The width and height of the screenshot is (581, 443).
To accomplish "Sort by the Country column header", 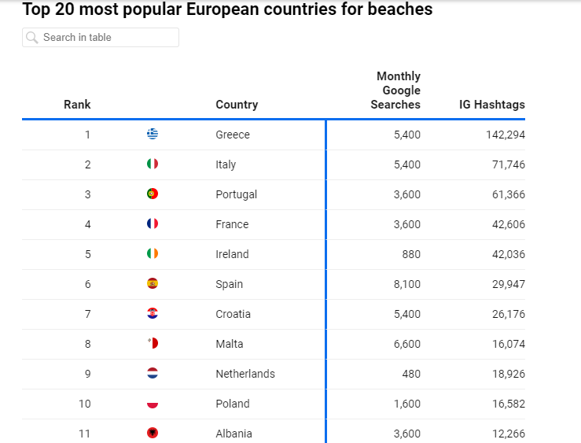I will [x=237, y=105].
